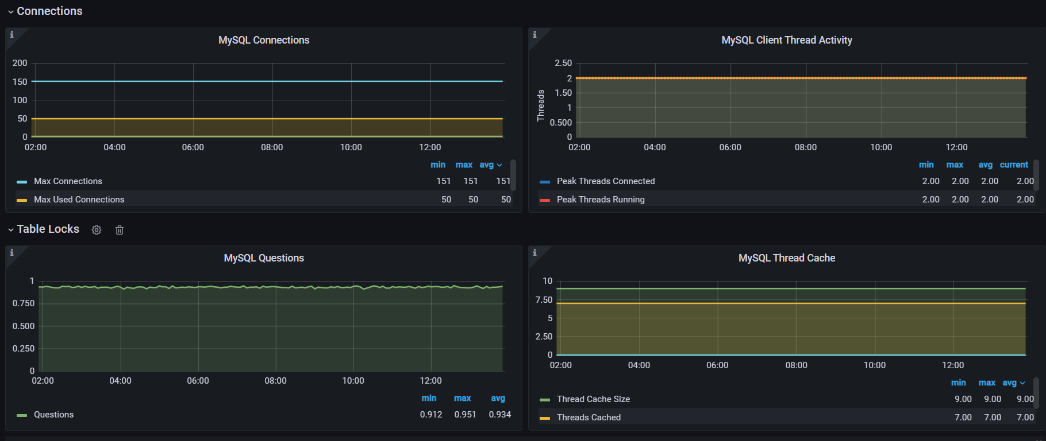Change Max Connections series color swatch

click(22, 182)
